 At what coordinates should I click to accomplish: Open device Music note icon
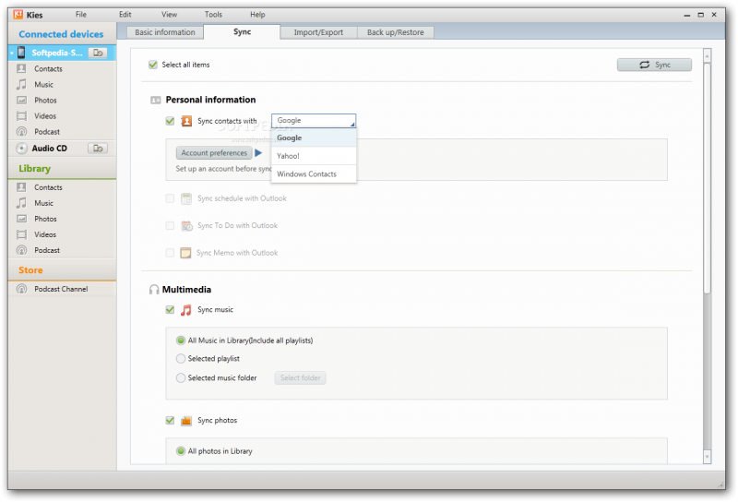tap(21, 84)
